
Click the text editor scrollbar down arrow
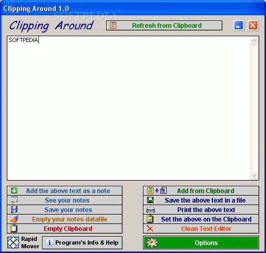click(x=254, y=175)
